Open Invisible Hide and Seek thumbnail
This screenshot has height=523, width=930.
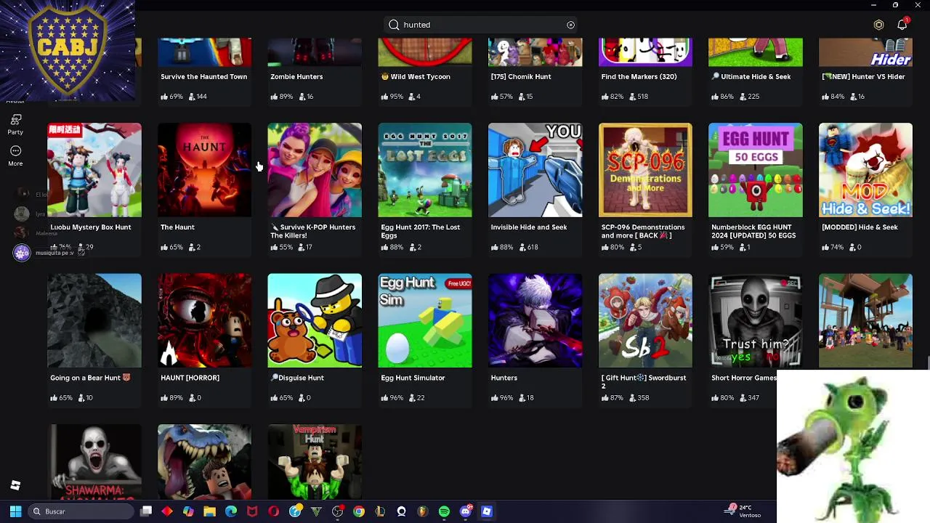(x=535, y=170)
